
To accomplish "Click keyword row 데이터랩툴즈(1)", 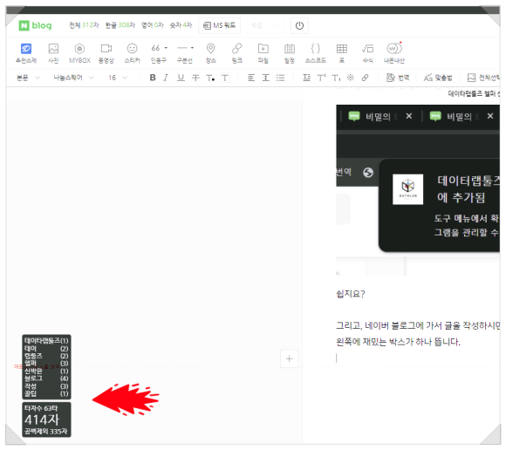I will (x=46, y=341).
